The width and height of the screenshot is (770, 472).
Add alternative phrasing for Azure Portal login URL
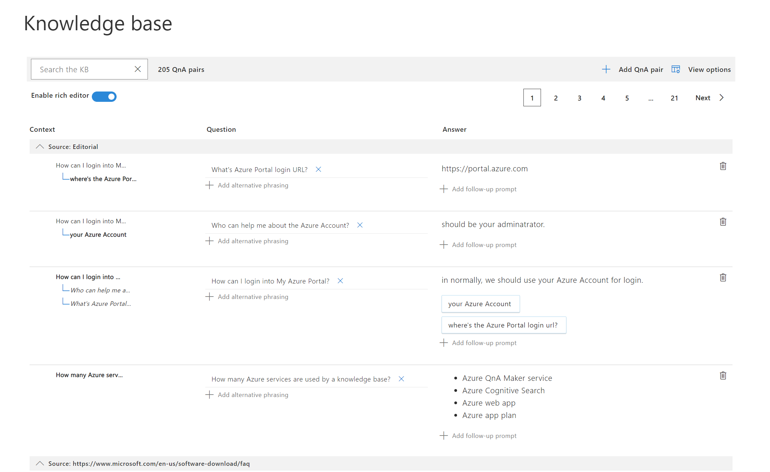point(247,185)
